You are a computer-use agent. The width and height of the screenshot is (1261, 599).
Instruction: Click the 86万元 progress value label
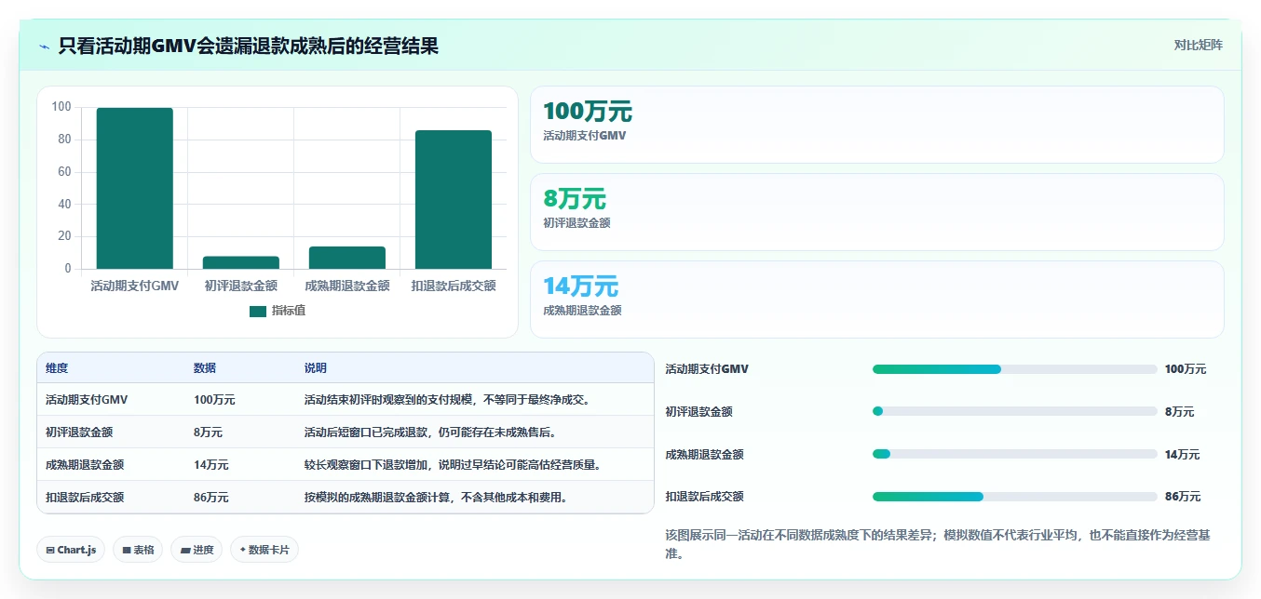(1183, 497)
